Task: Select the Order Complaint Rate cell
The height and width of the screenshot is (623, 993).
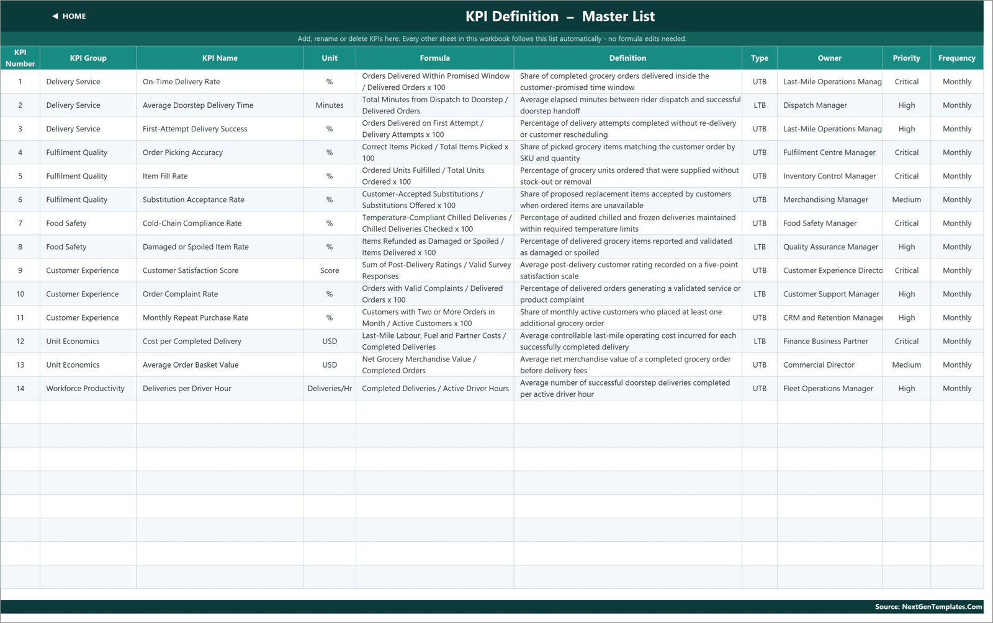Action: coord(220,294)
